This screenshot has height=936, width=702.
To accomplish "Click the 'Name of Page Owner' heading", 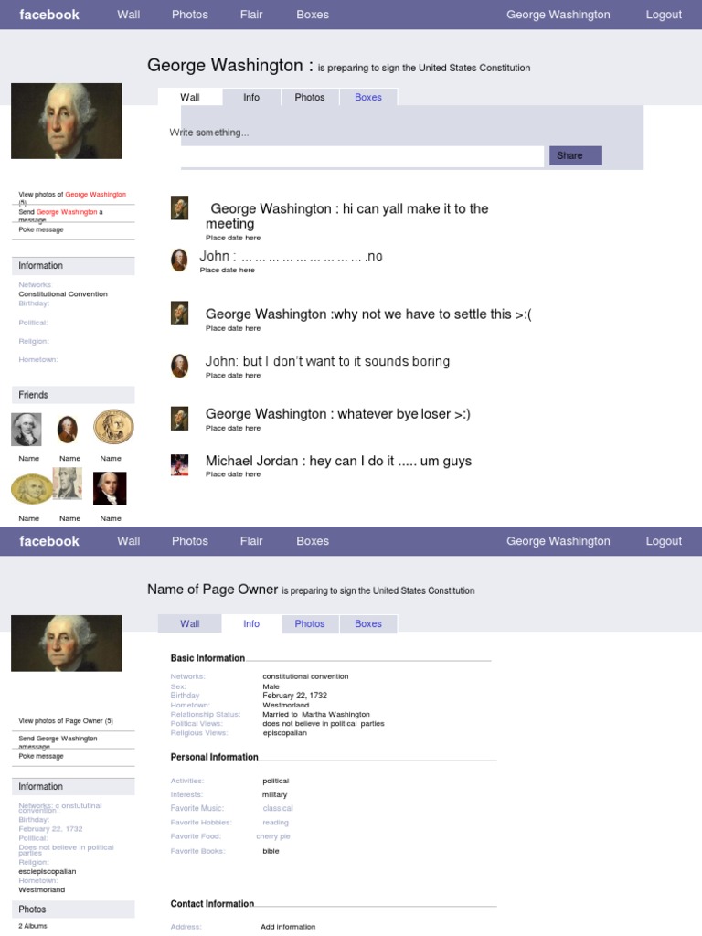I will coord(212,590).
